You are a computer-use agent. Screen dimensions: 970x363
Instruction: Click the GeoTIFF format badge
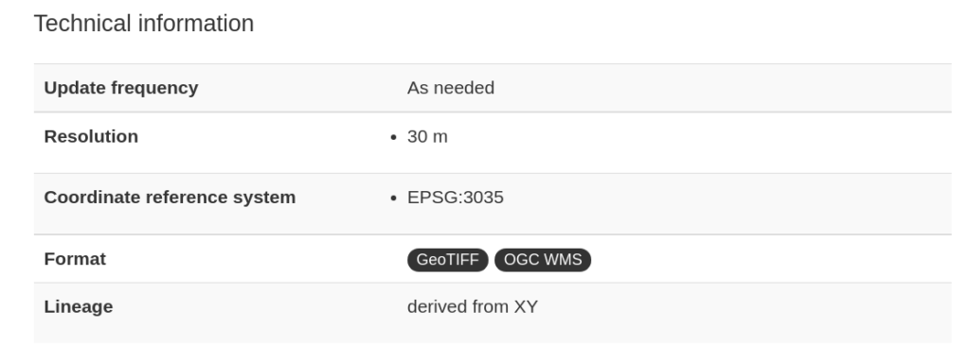pos(447,260)
